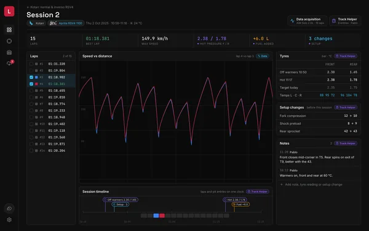Image resolution: width=369 pixels, height=231 pixels.
Task: Click the Track Helper notebook icon in header
Action: [x=334, y=21]
